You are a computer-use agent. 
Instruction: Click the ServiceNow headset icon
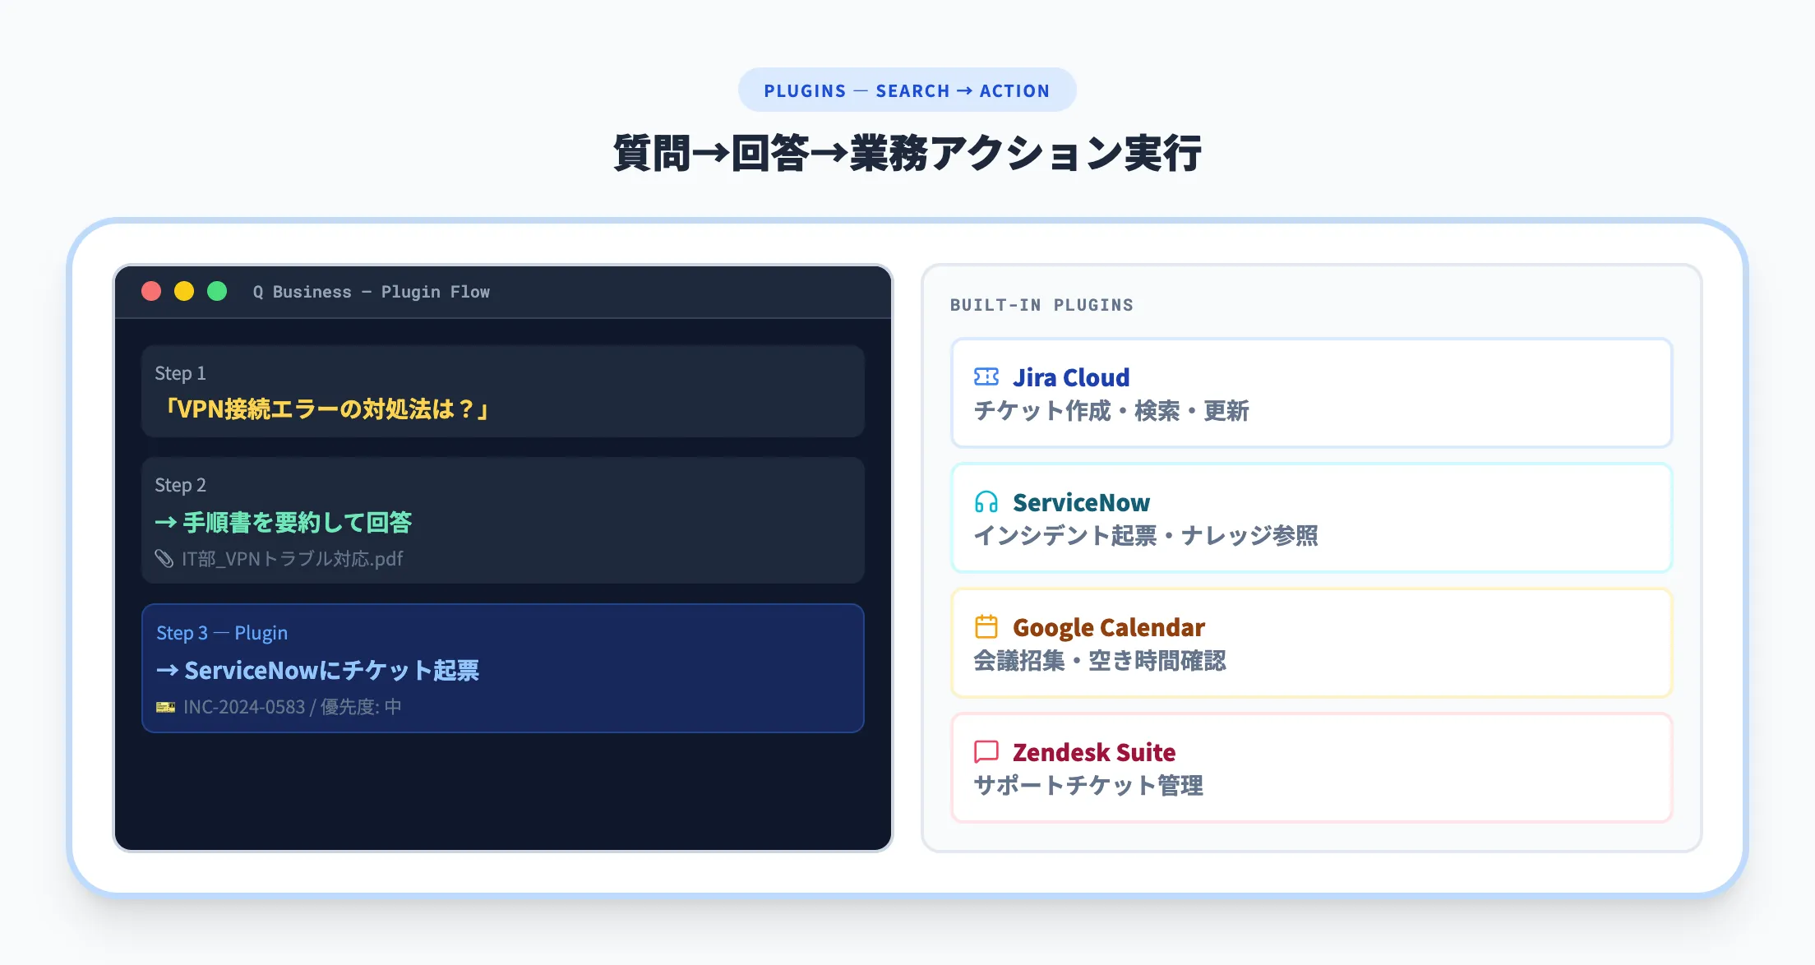pos(986,503)
